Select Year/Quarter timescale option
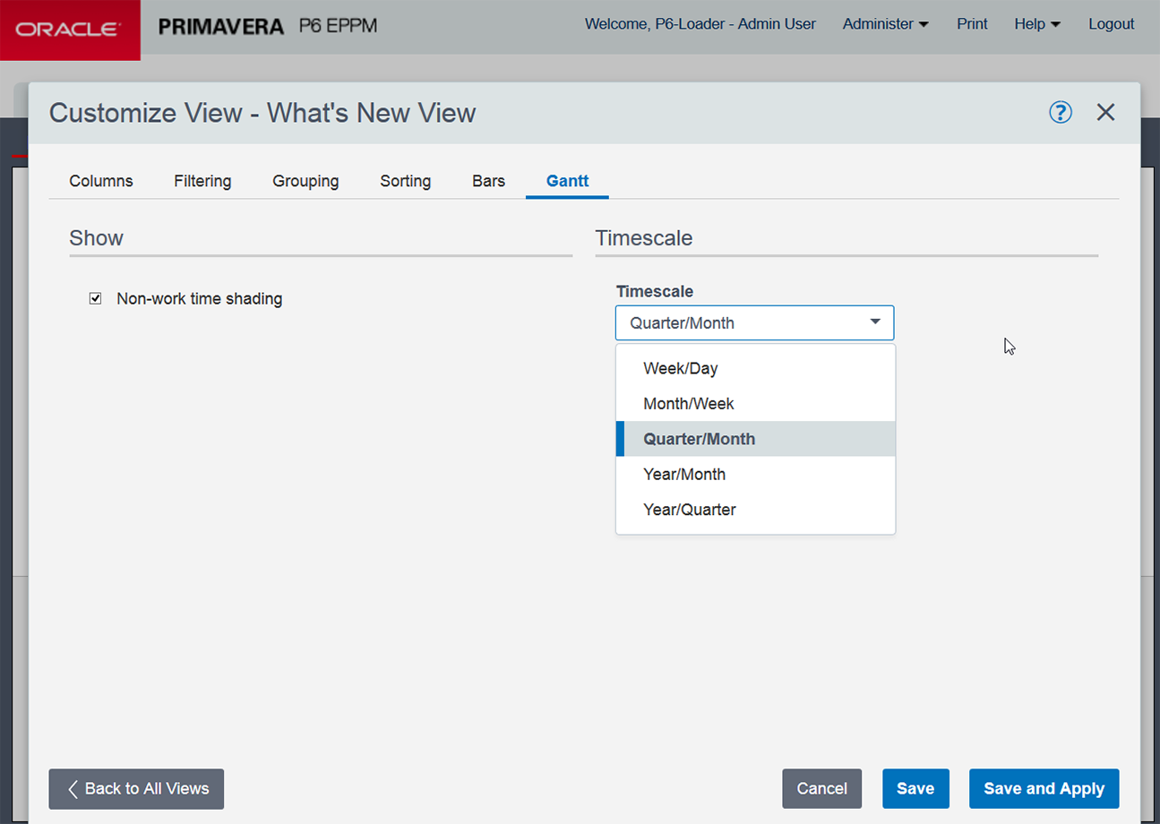 [690, 510]
